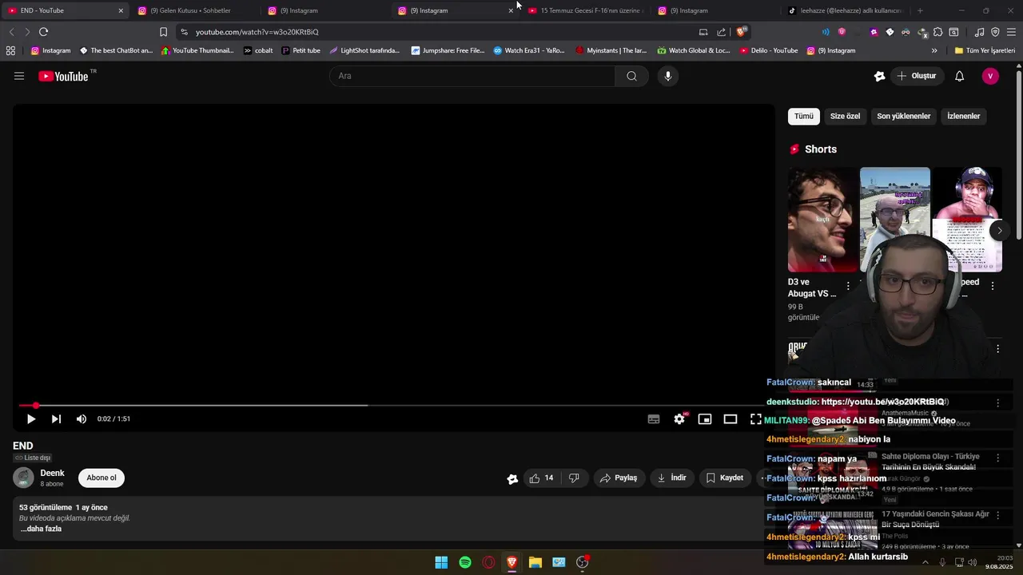Open the bookmarks bar apps grid icon
1023x575 pixels.
pos(10,50)
